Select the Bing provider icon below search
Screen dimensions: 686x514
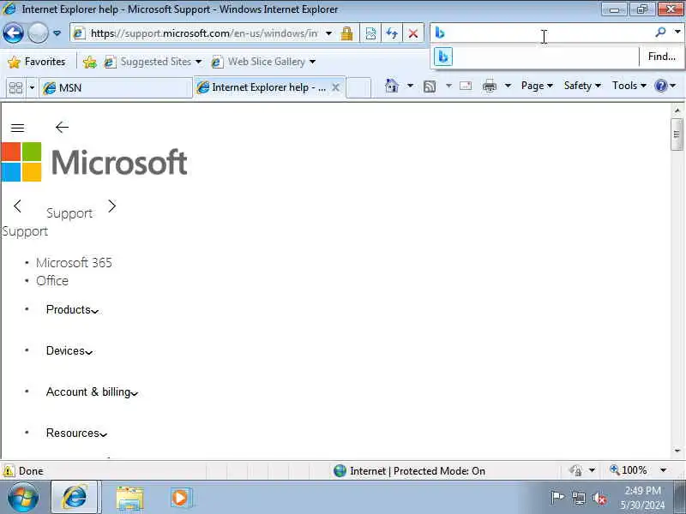443,57
